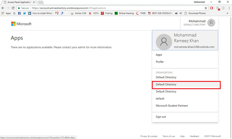Image resolution: width=232 pixels, height=139 pixels.
Task: Select first Default Directory under Organizations
Action: pyautogui.click(x=166, y=77)
